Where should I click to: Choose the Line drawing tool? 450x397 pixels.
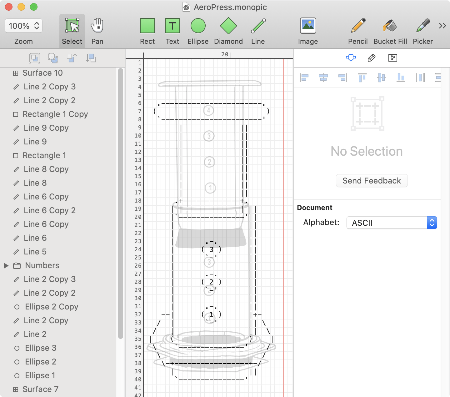258,31
